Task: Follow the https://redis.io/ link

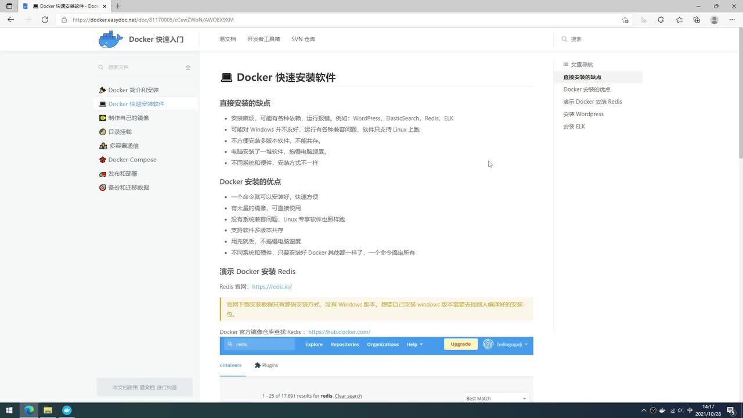Action: [x=272, y=287]
